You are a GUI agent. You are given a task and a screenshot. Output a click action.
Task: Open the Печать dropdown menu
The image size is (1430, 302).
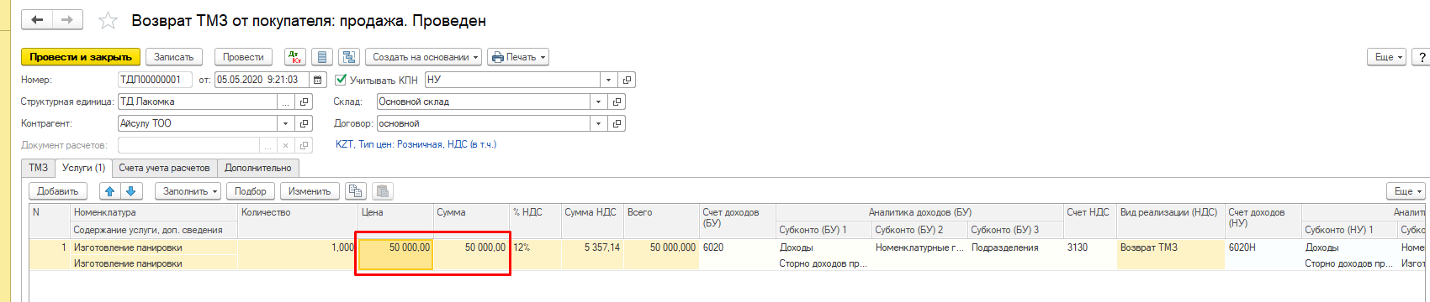(x=518, y=57)
